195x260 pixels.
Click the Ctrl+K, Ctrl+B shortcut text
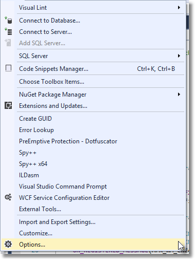tap(156, 69)
